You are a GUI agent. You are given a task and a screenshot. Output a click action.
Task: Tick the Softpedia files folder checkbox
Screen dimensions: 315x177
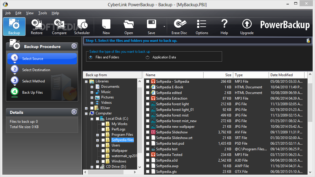[x=103, y=140]
